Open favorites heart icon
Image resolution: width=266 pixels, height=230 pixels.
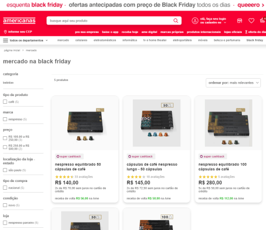tap(251, 21)
